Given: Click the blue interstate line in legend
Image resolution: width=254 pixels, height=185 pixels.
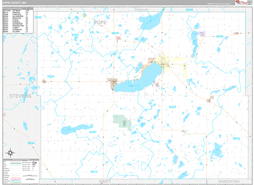Looking at the screenshot, I should click(16, 181).
